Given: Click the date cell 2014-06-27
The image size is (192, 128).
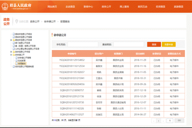Looking at the screenshot, I should coord(140,114).
